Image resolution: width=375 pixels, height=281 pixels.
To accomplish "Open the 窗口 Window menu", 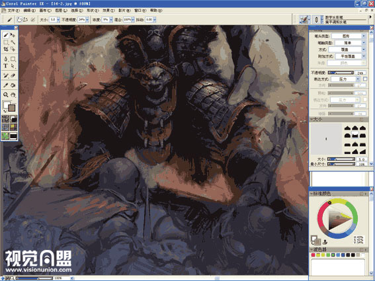I will click(x=140, y=11).
